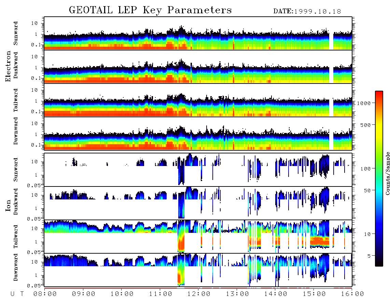390x300 pixels.
Task: Click inside the Electron Duskward spectrogram panel
Action: click(198, 67)
